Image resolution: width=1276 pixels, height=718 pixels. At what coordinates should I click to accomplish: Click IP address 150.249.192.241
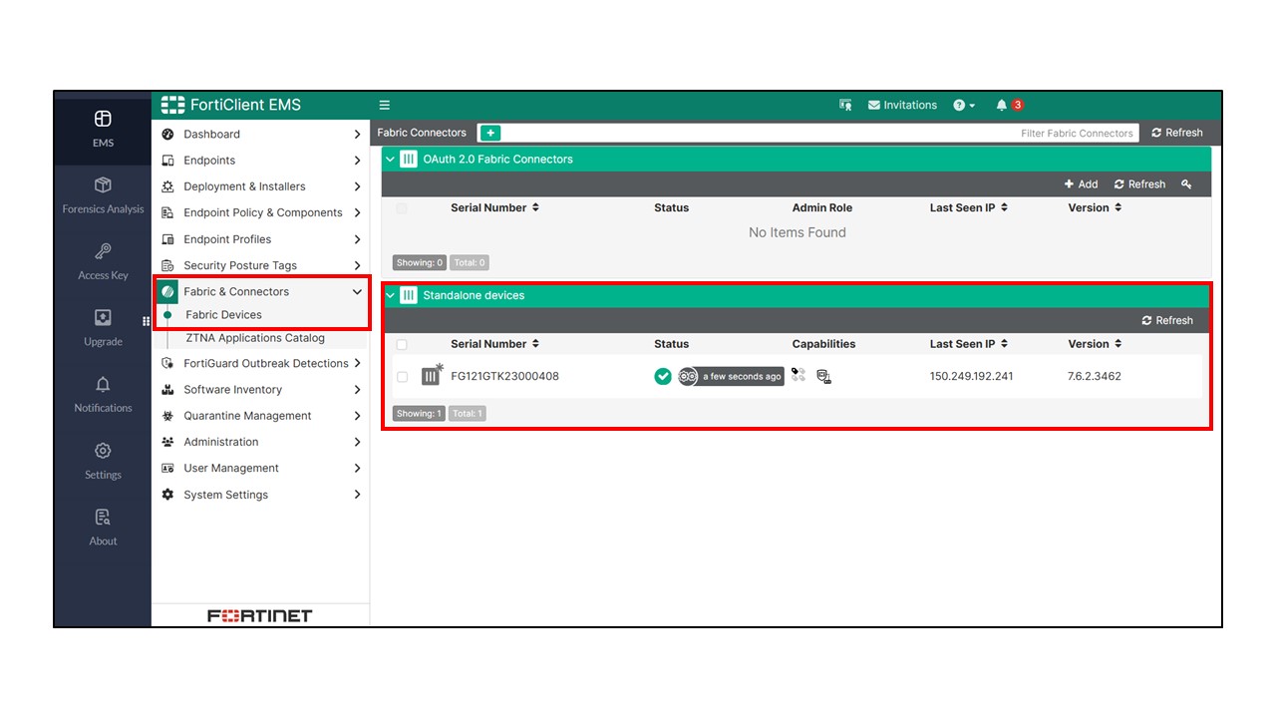click(971, 377)
